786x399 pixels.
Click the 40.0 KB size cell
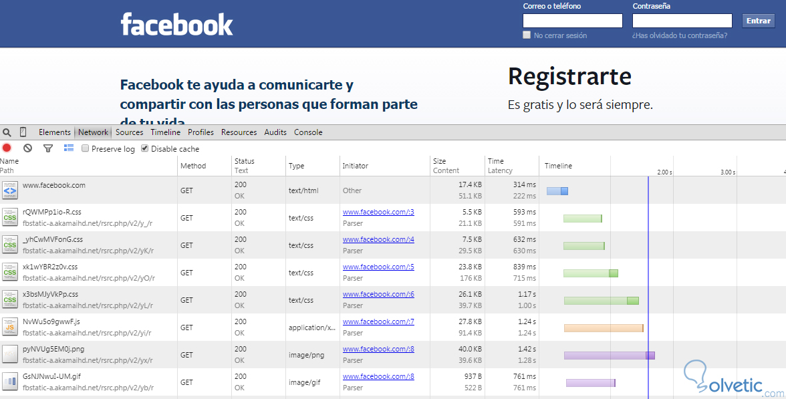coord(471,349)
